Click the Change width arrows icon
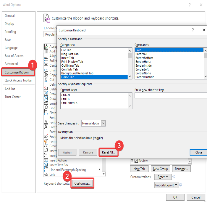Image resolution: width=207 pixels, height=203 pixels. coord(46,70)
